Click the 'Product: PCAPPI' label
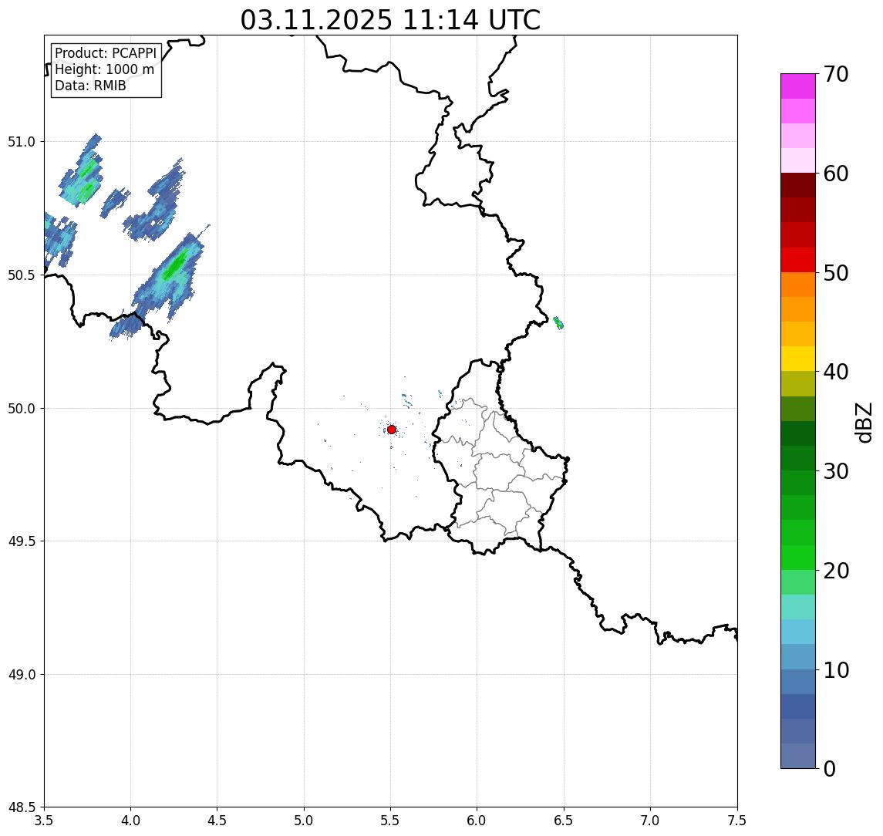Image resolution: width=883 pixels, height=836 pixels. 106,53
